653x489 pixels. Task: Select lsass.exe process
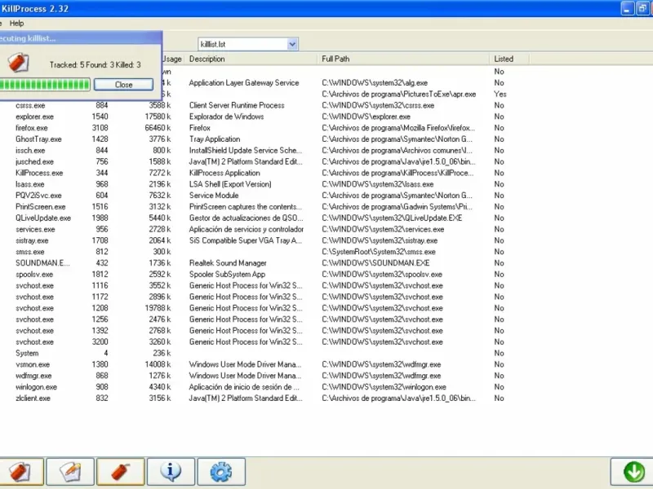click(x=29, y=184)
